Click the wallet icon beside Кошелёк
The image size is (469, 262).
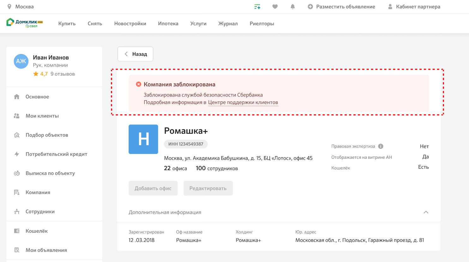pyautogui.click(x=17, y=231)
